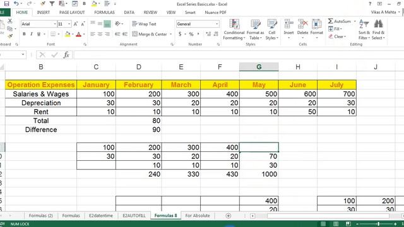Open the Clear button menu
The image size is (404, 227).
point(337,37)
